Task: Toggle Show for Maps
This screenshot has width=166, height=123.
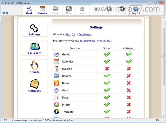Action: (x=107, y=90)
